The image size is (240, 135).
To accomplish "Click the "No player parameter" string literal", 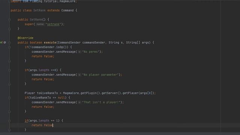I will click(x=100, y=75).
